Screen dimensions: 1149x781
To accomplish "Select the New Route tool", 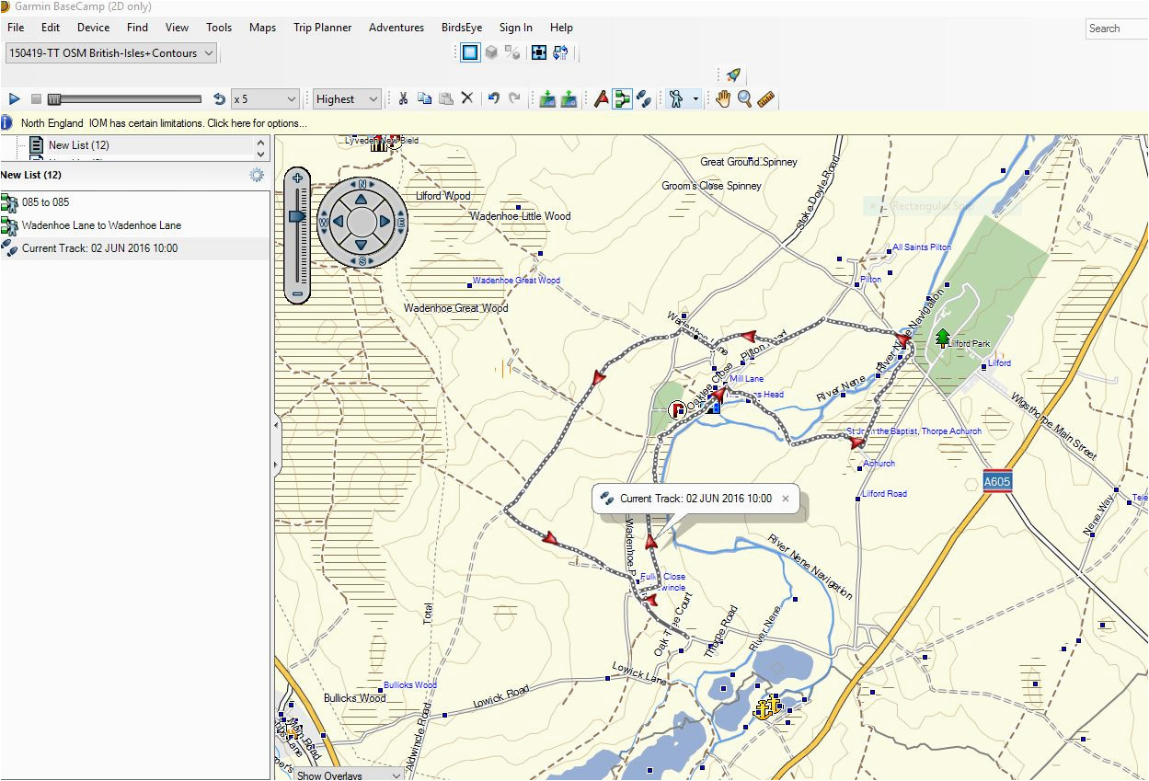I will (623, 98).
